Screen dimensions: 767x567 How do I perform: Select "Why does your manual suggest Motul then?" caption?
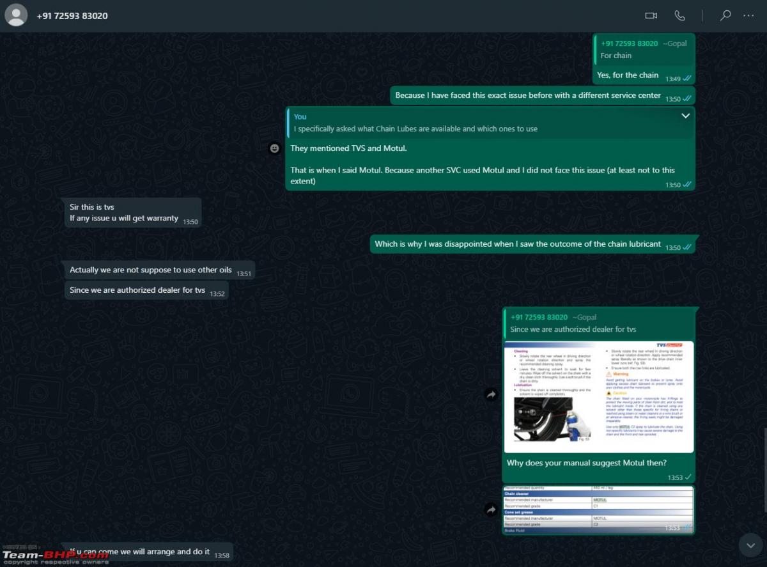point(587,463)
